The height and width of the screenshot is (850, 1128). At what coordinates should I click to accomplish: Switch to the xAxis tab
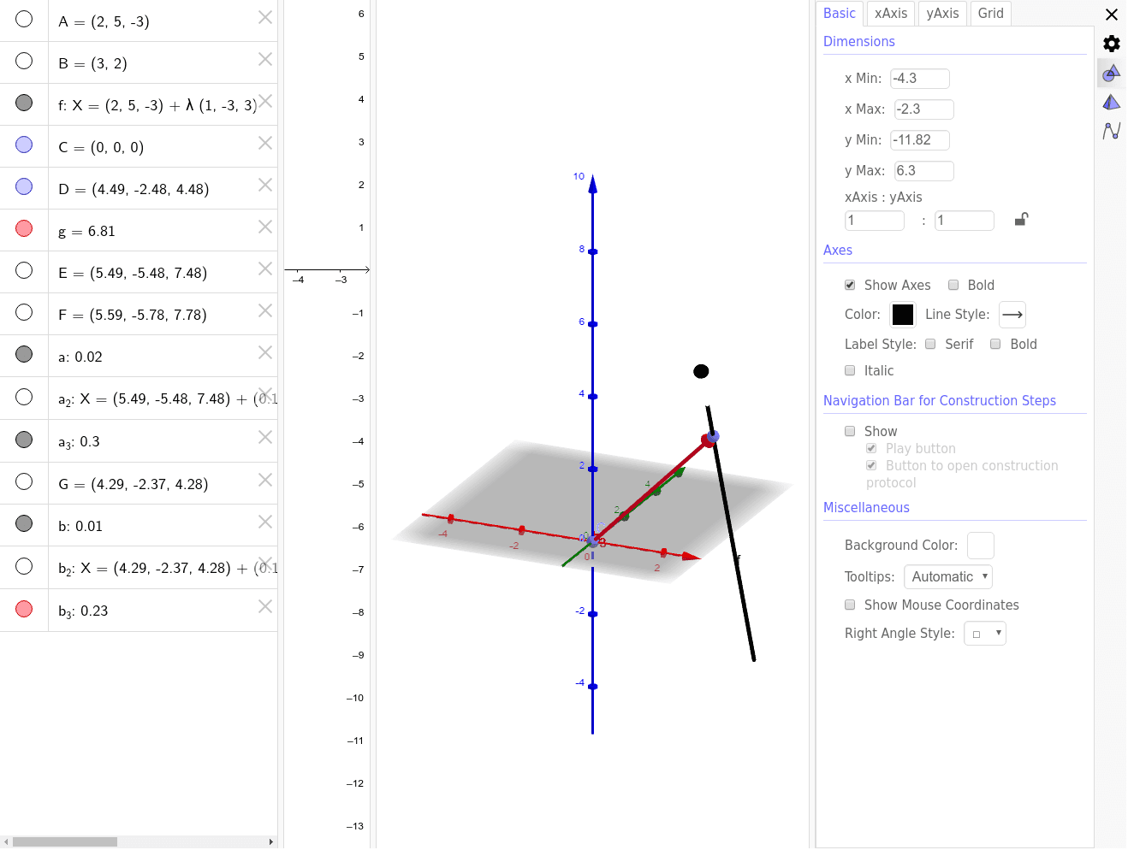coord(891,13)
